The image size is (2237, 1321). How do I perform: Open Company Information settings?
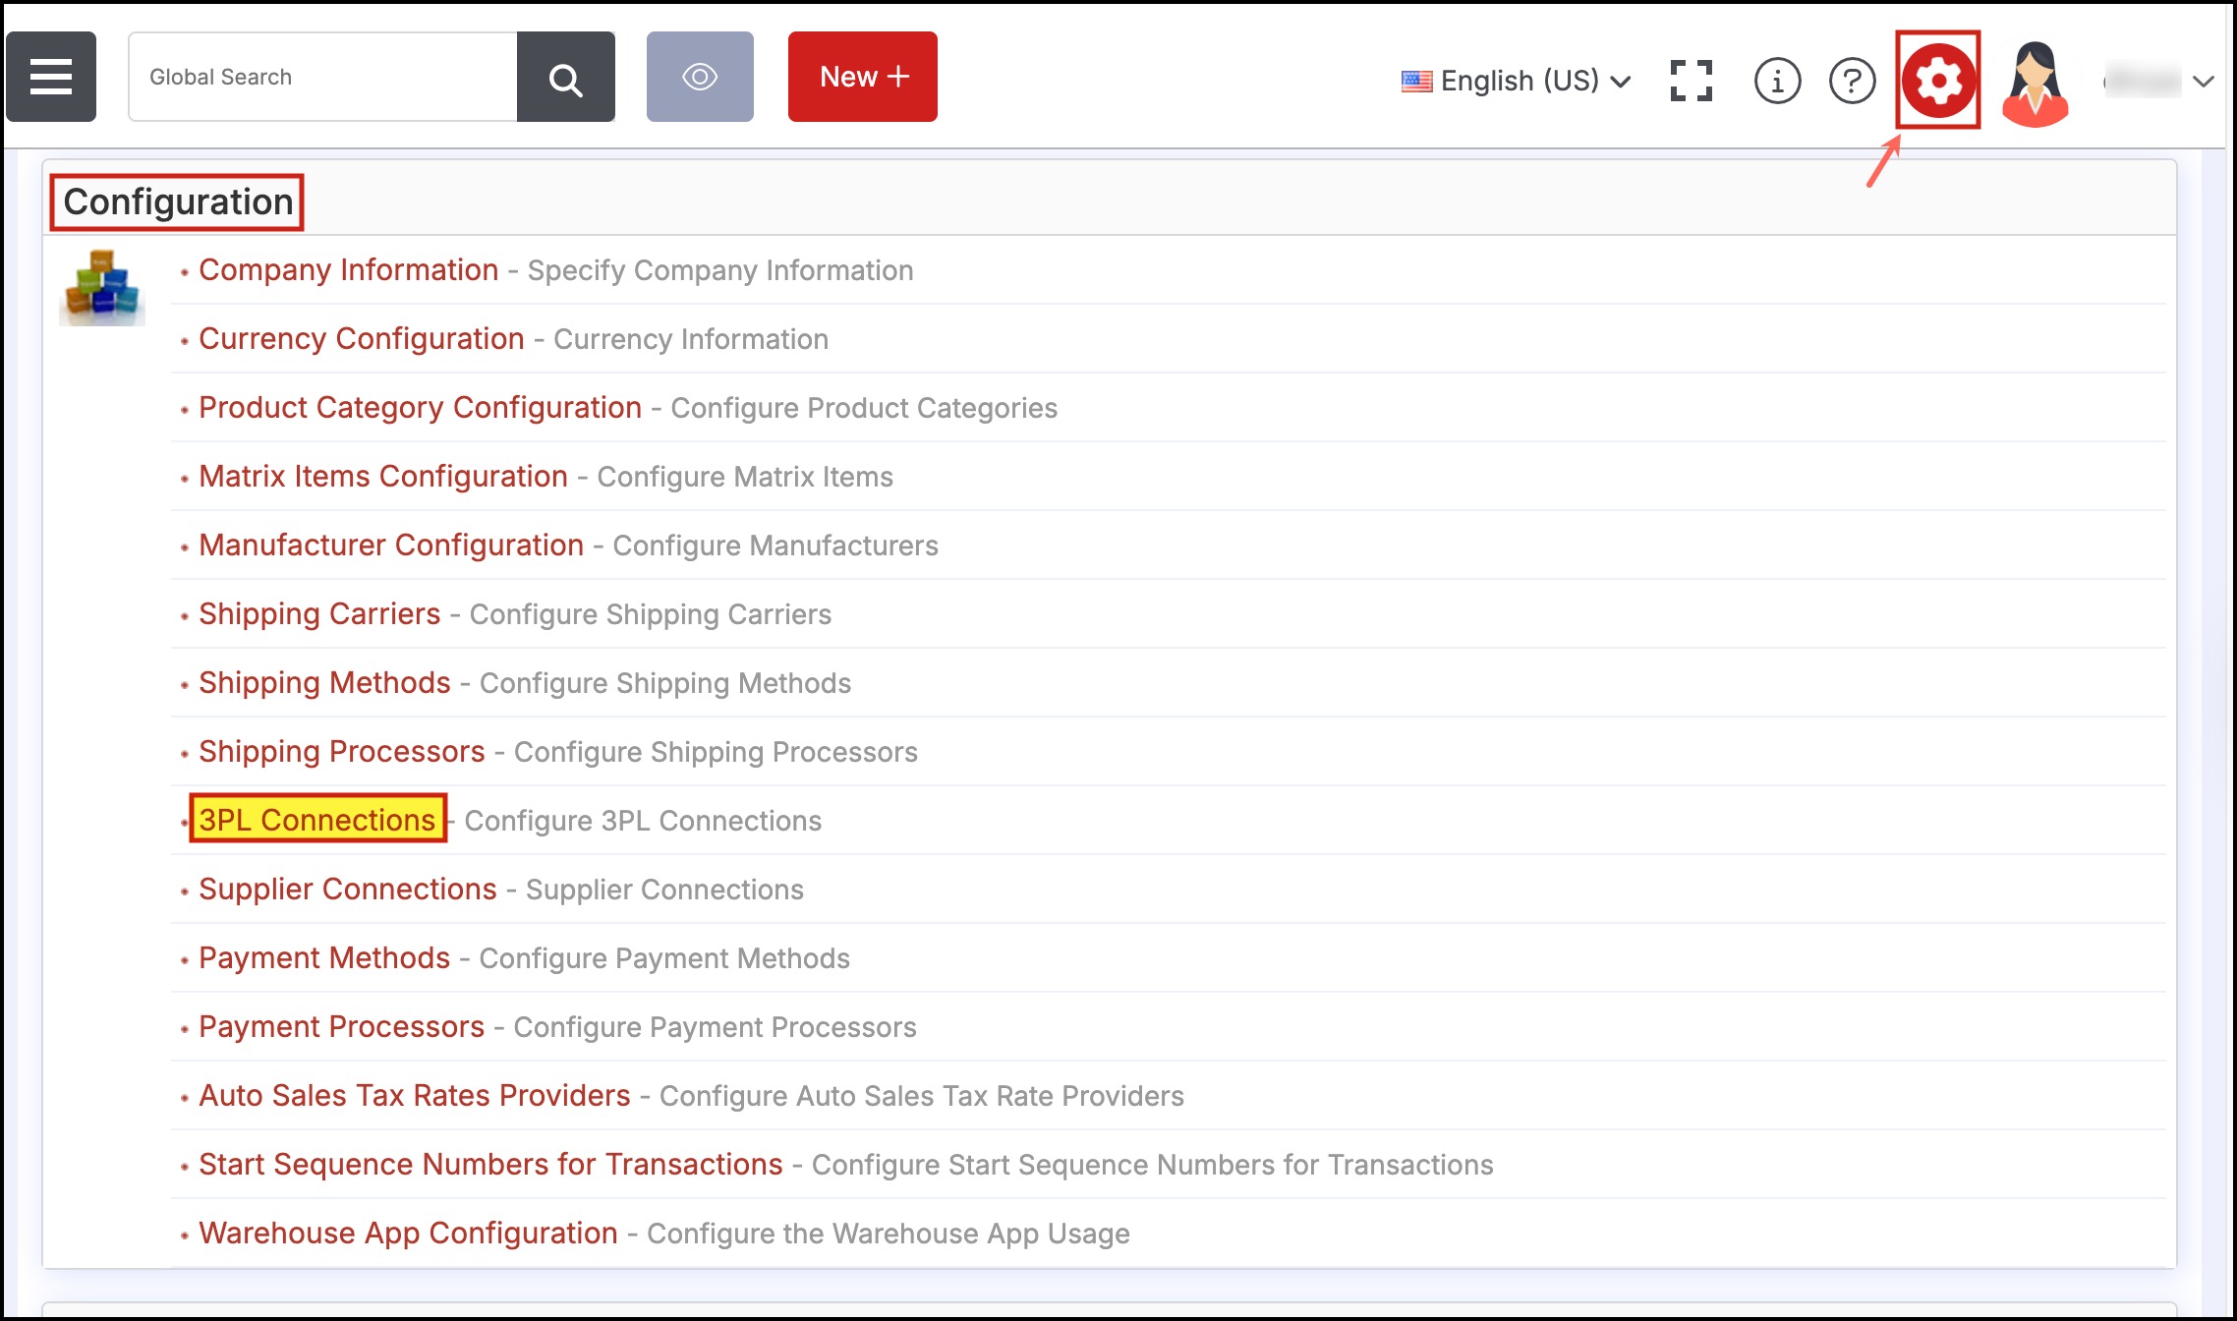(348, 269)
